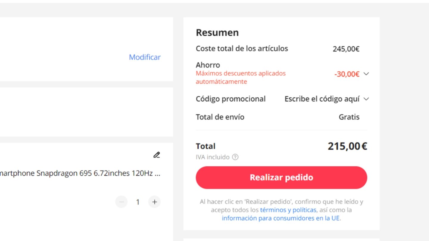The height and width of the screenshot is (241, 429).
Task: Open información para consumidores en la UE
Action: tap(281, 218)
